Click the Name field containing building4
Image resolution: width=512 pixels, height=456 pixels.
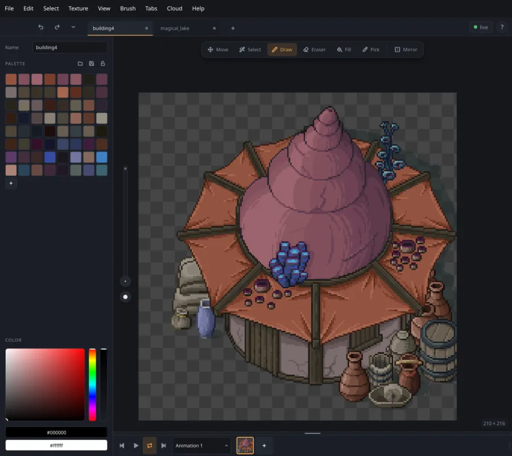click(70, 47)
